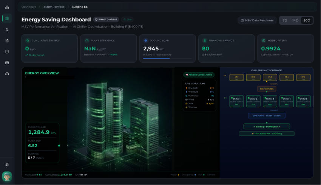The height and width of the screenshot is (185, 321).
Task: Select the Chiller 3 card
Action: [270, 101]
